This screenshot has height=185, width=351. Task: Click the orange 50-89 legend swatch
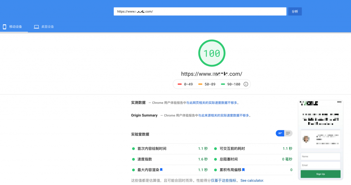[200, 84]
